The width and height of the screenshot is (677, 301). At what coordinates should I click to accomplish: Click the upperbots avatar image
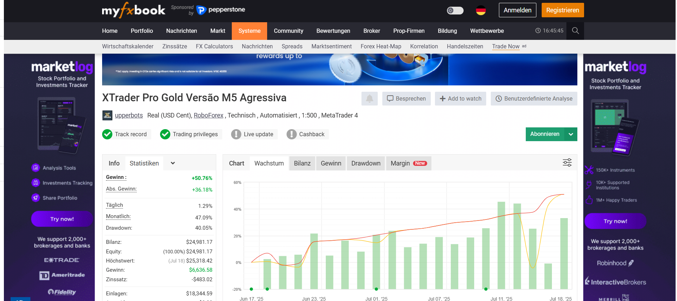[107, 115]
